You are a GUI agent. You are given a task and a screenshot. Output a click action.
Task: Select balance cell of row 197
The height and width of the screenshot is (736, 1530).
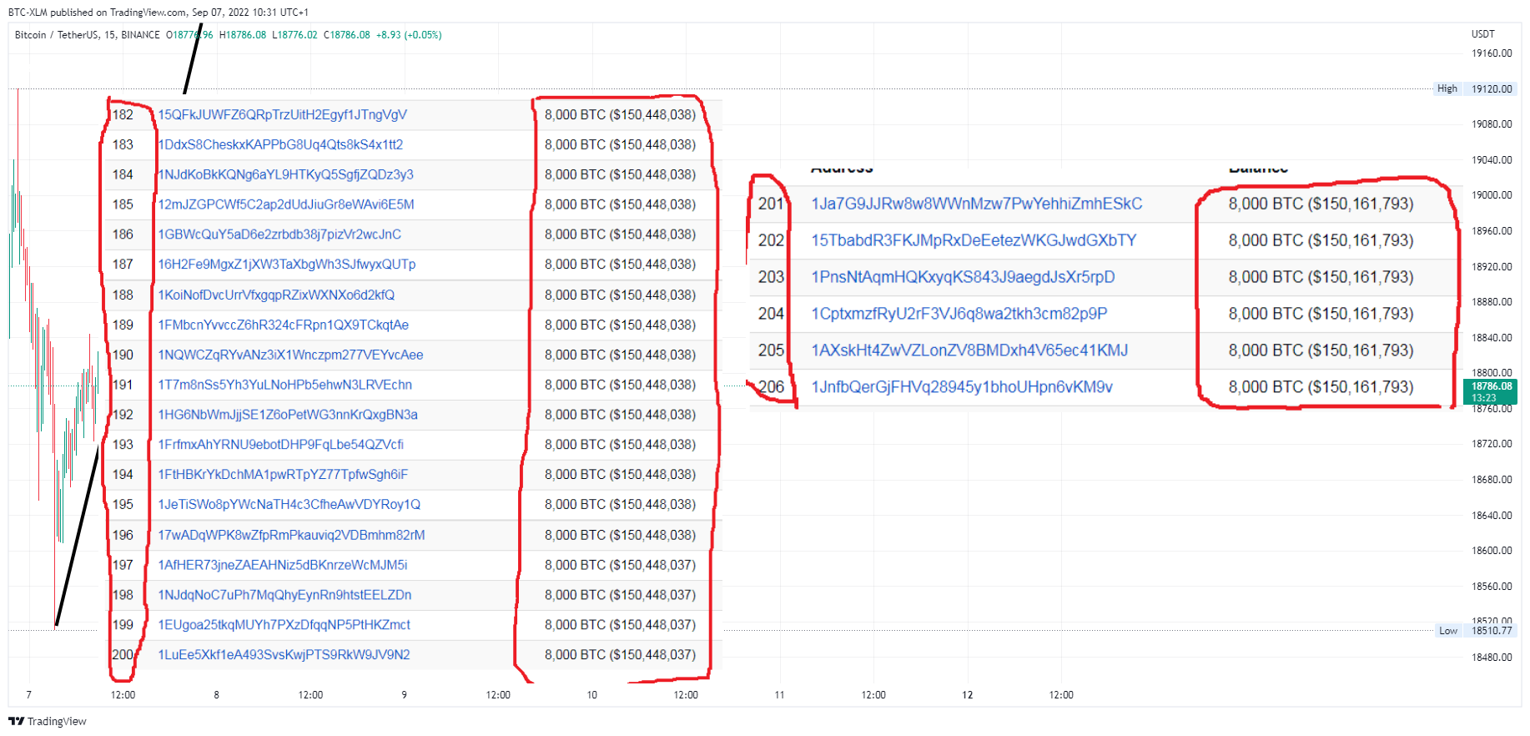click(x=620, y=565)
